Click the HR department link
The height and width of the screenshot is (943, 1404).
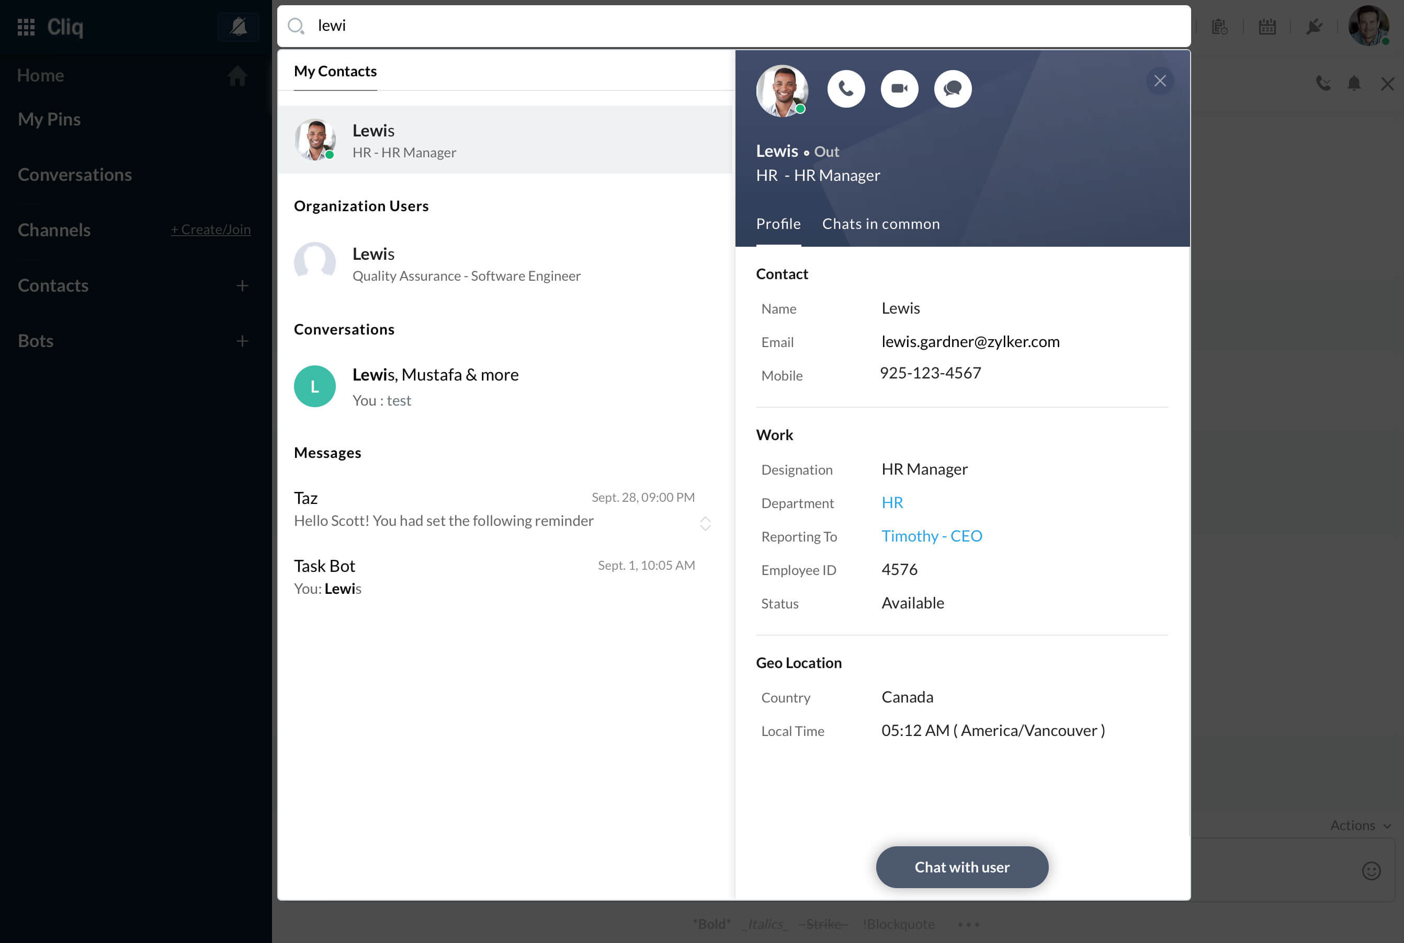tap(892, 502)
